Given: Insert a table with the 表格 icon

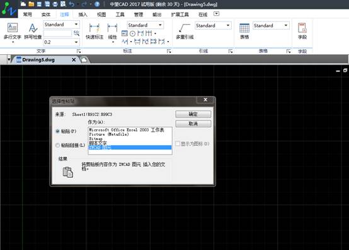Looking at the screenshot, I should [244, 31].
